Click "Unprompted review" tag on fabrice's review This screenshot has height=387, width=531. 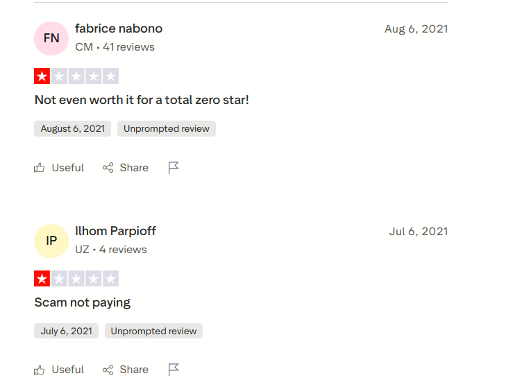coord(167,129)
